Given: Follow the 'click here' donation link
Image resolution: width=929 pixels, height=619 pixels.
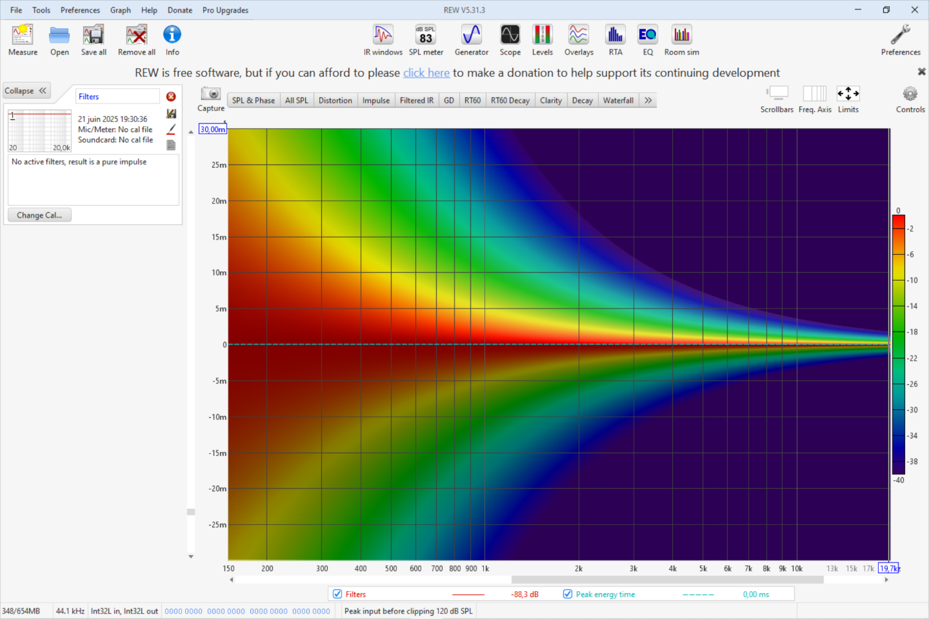Looking at the screenshot, I should click(x=426, y=73).
